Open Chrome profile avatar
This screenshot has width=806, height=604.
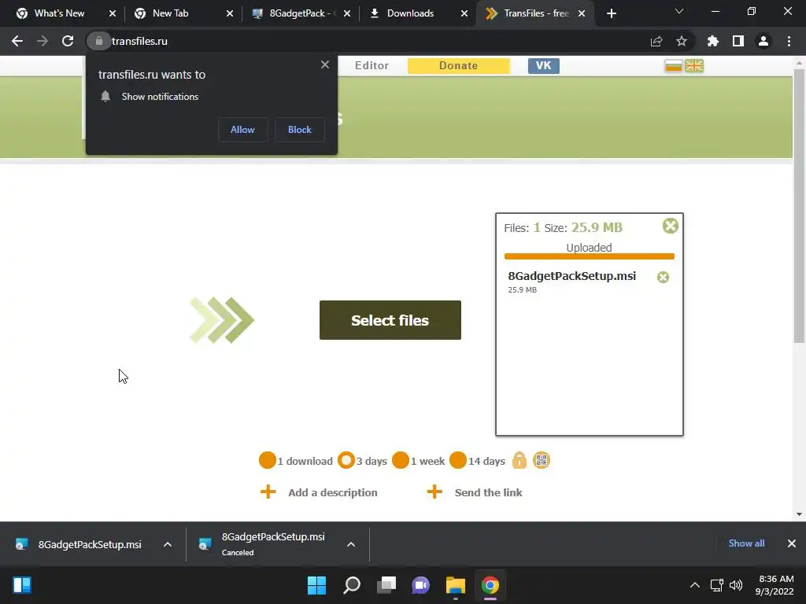point(763,41)
